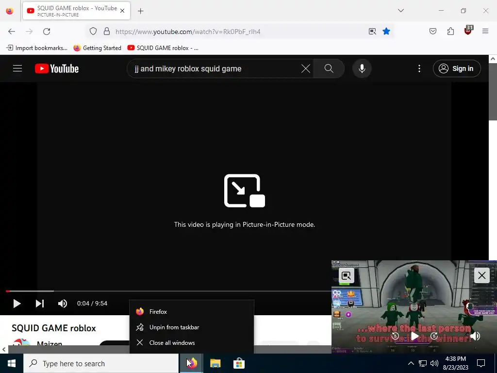Open the Extensions puzzle icon
This screenshot has height=373, width=497.
click(450, 31)
